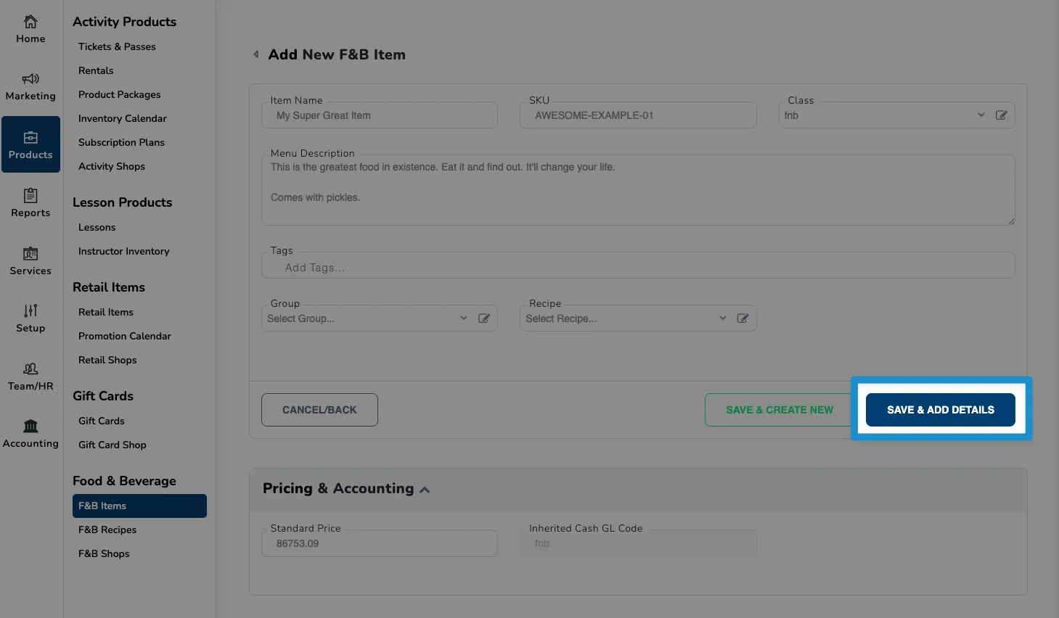Viewport: 1059px width, 618px height.
Task: Open the Setup sliders icon
Action: coord(30,310)
